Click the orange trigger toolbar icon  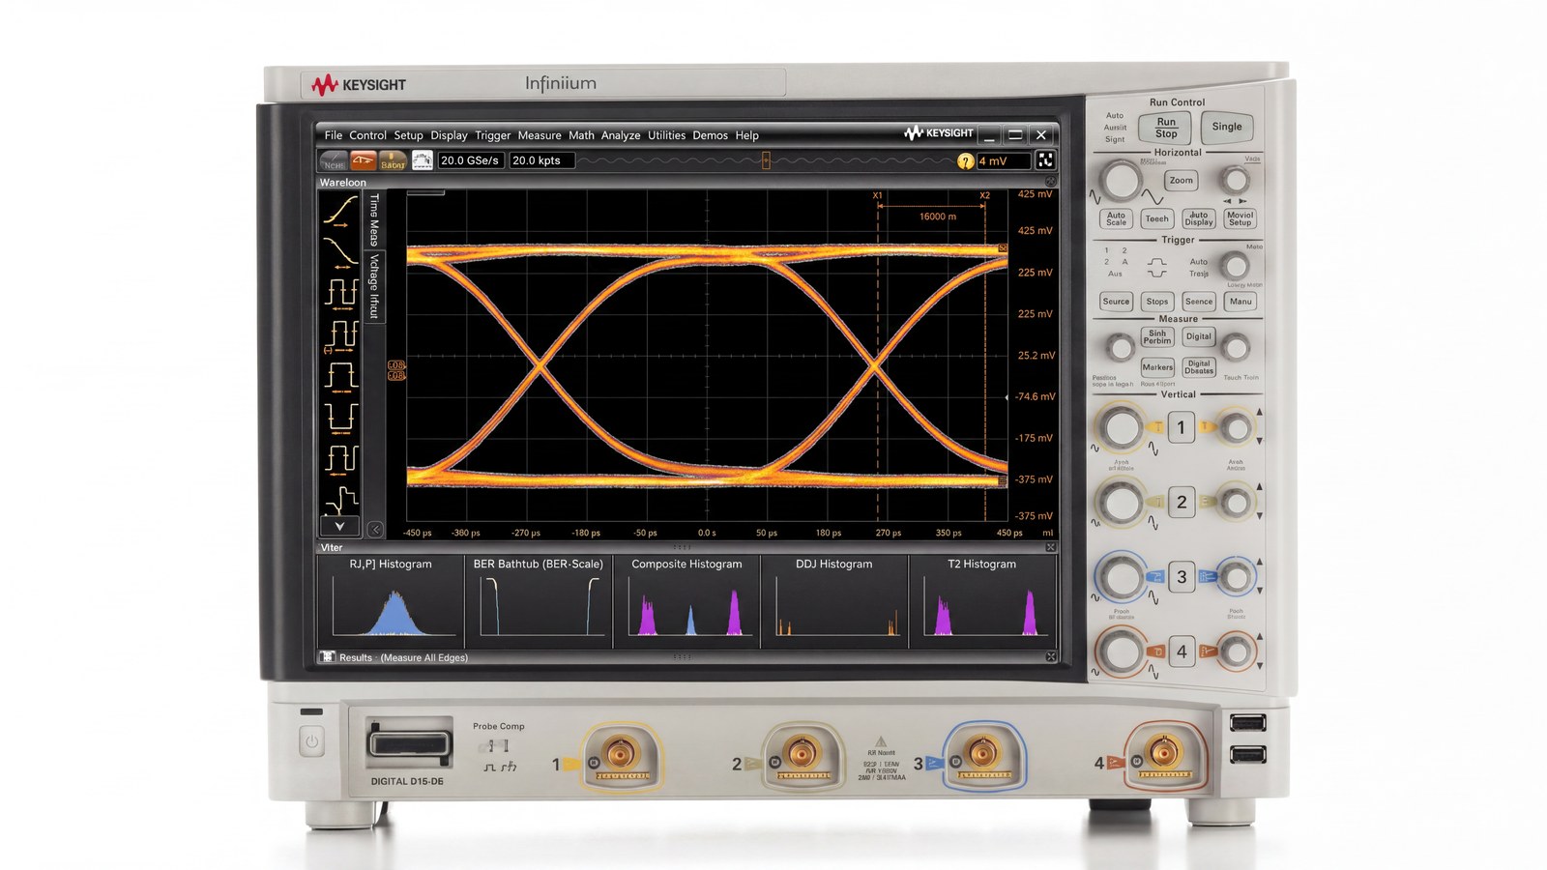point(364,160)
